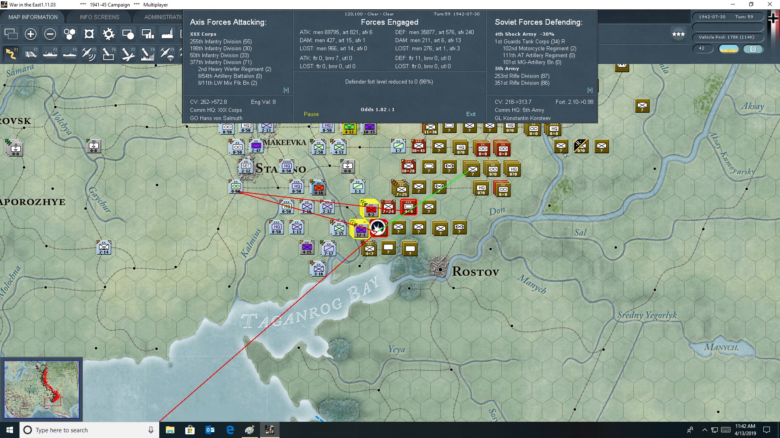Screen dimensions: 780x438
Task: Click 377th Infantry Division entry
Action: point(221,62)
